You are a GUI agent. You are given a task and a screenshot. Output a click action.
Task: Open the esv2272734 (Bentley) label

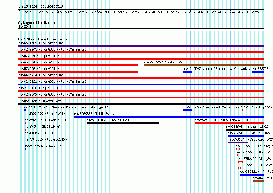(x=254, y=146)
